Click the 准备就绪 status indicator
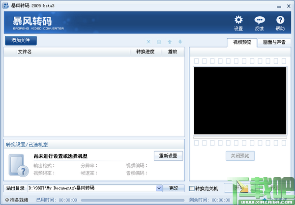This screenshot has width=295, height=205. pos(17,200)
